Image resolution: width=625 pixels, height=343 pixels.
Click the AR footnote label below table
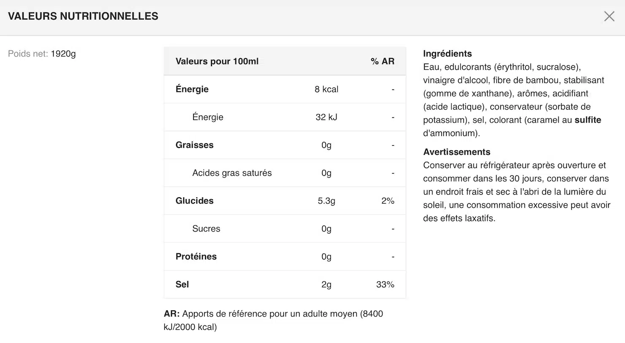click(x=171, y=314)
